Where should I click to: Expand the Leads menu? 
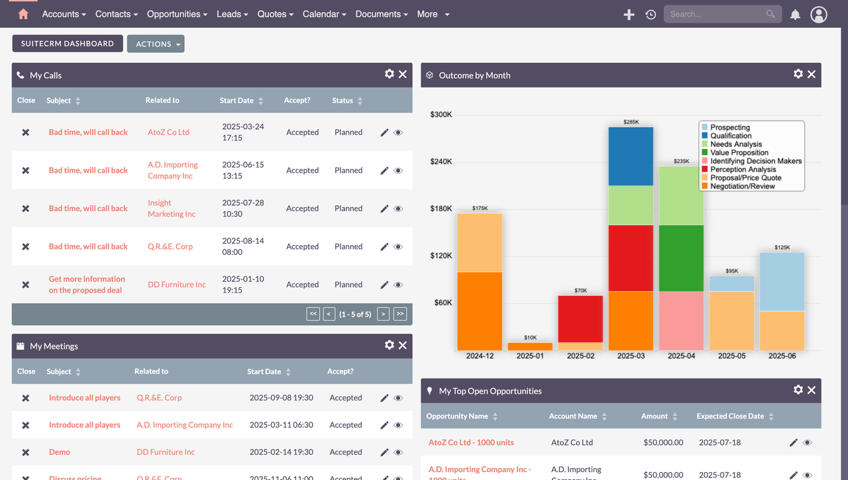(233, 14)
